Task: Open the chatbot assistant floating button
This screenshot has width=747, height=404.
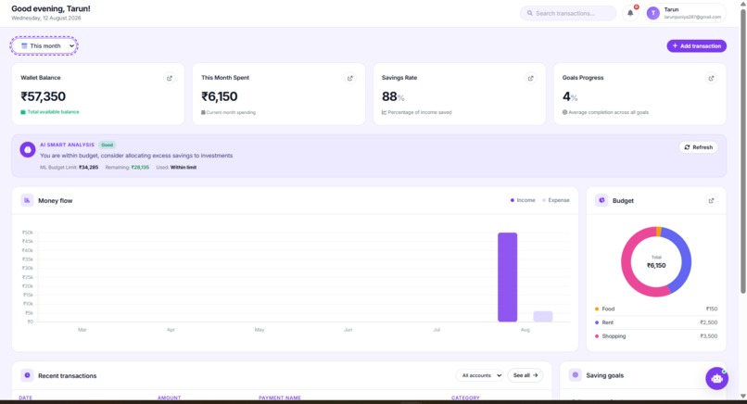Action: [x=716, y=378]
